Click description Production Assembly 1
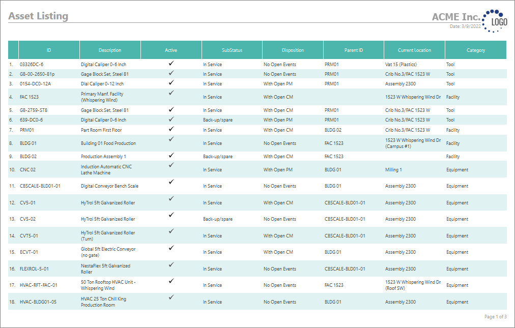This screenshot has width=515, height=328. 103,156
